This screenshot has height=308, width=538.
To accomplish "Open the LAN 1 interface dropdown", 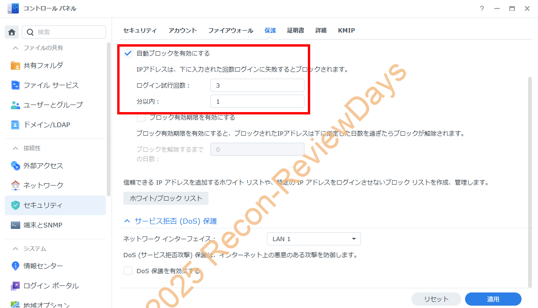I will pos(313,239).
